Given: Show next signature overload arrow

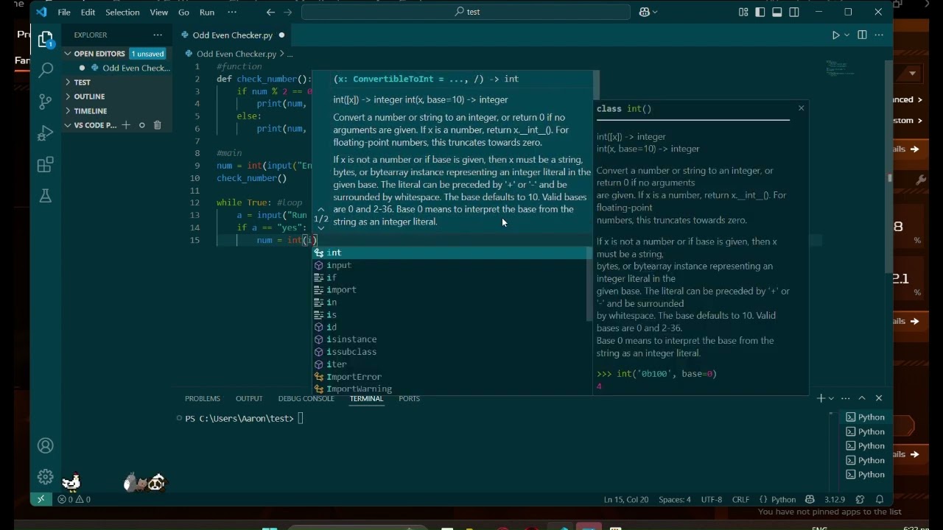Looking at the screenshot, I should pos(320,228).
